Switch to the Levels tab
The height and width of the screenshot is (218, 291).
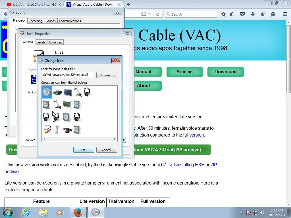pyautogui.click(x=41, y=42)
